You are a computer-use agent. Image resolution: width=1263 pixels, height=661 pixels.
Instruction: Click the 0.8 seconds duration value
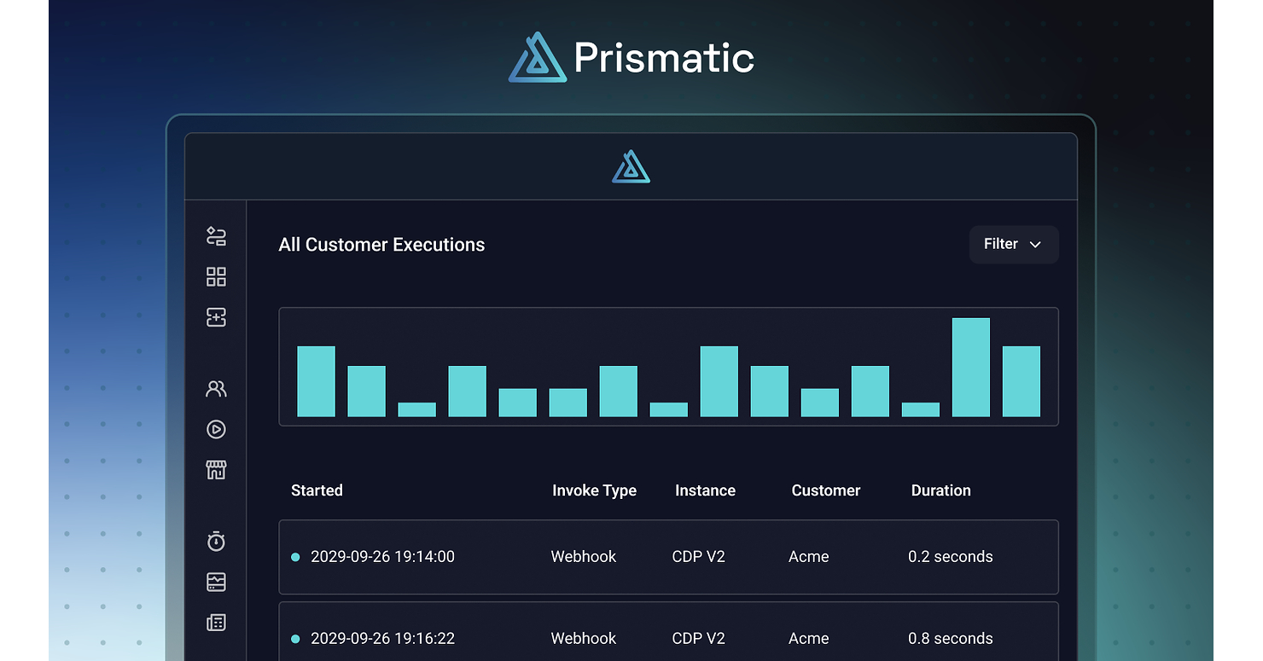[951, 639]
